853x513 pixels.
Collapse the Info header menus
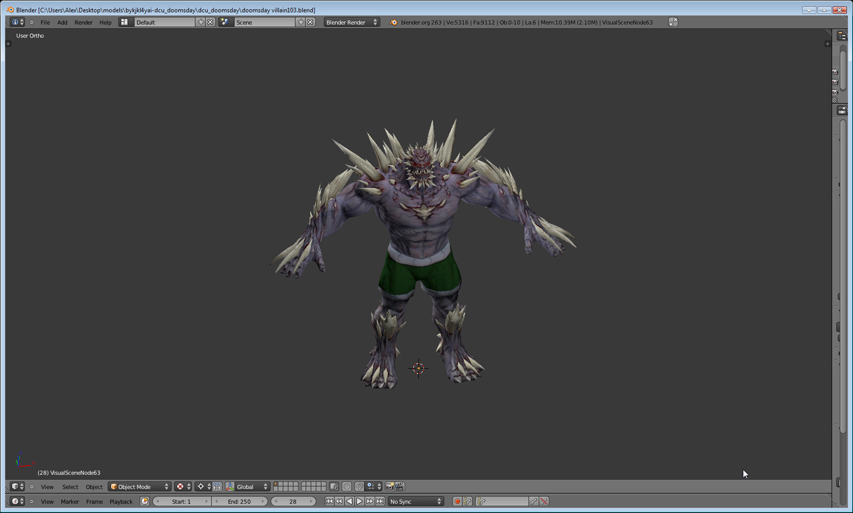click(x=31, y=22)
